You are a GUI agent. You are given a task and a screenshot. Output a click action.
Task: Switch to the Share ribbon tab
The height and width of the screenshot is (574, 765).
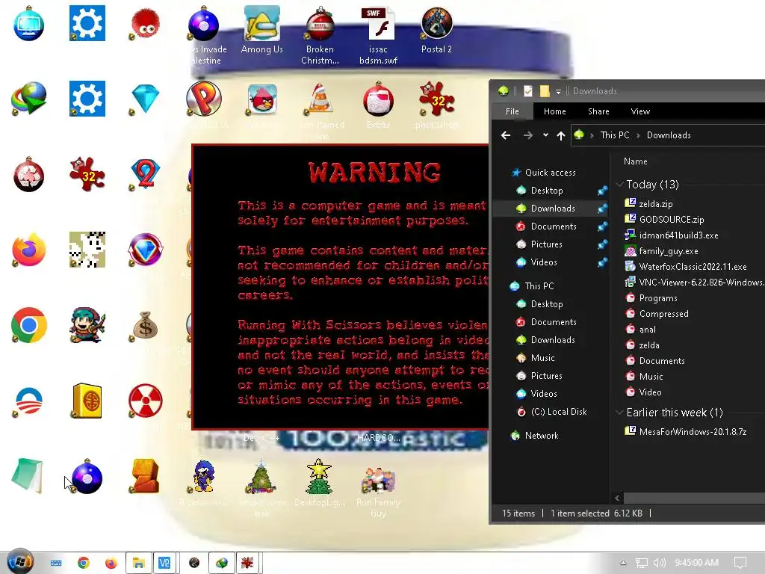pyautogui.click(x=598, y=111)
